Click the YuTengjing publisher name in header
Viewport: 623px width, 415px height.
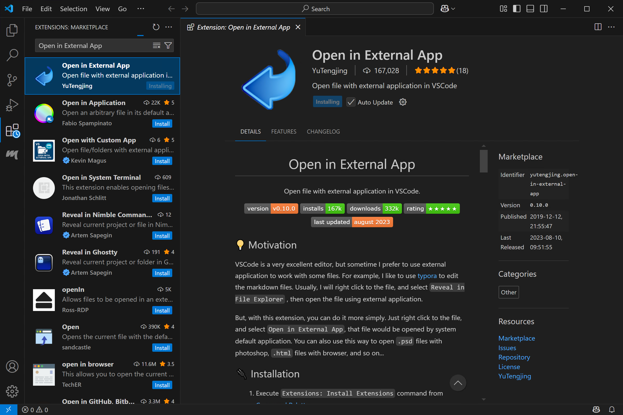(329, 70)
